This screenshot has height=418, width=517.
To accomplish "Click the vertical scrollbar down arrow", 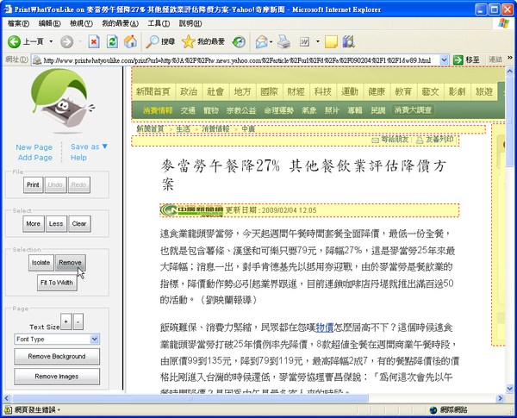I will pyautogui.click(x=509, y=389).
